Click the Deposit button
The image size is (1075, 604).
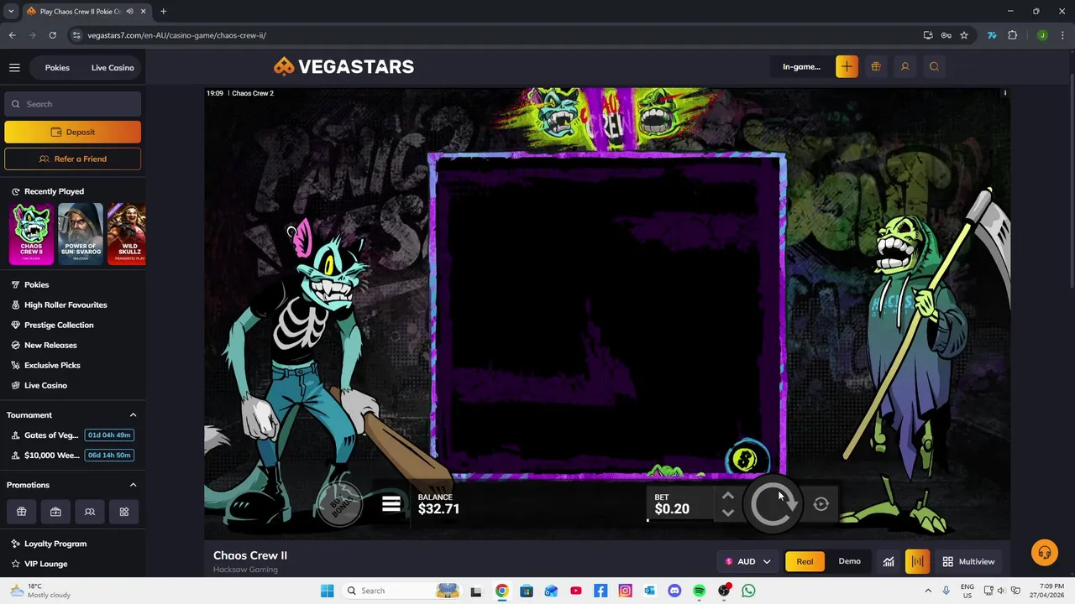pos(72,132)
